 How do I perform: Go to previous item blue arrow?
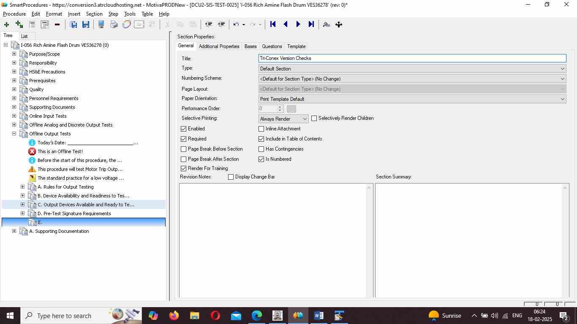[x=286, y=24]
